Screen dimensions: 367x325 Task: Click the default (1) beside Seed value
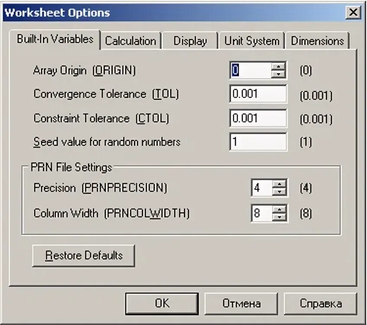[306, 142]
